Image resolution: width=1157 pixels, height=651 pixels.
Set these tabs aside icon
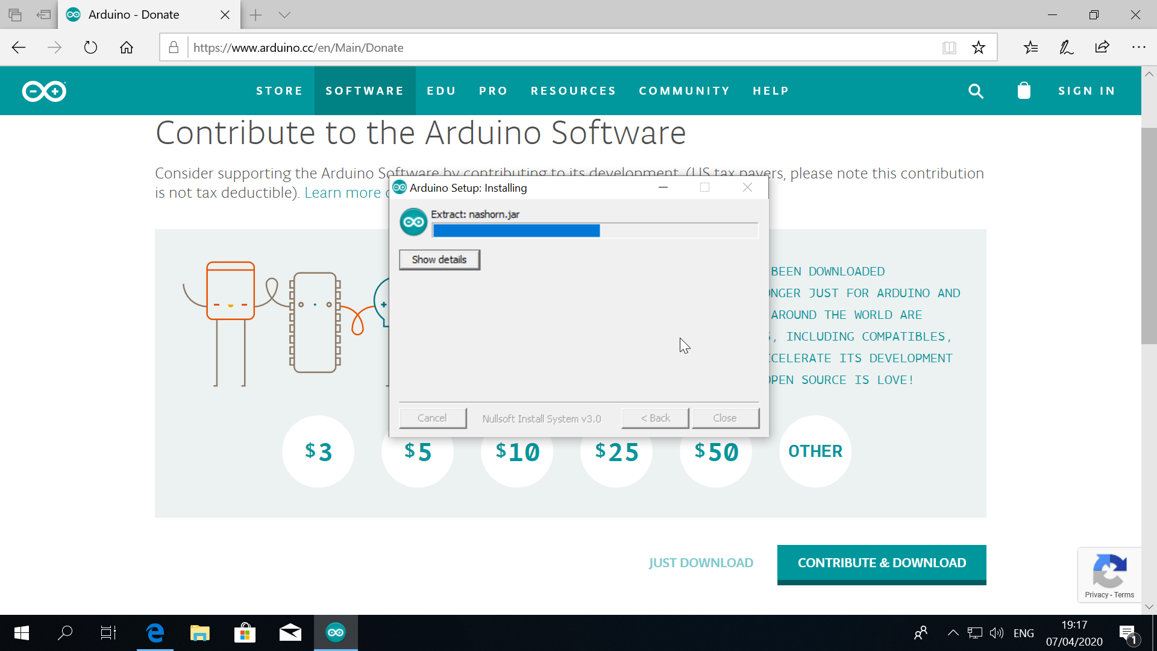click(x=43, y=14)
